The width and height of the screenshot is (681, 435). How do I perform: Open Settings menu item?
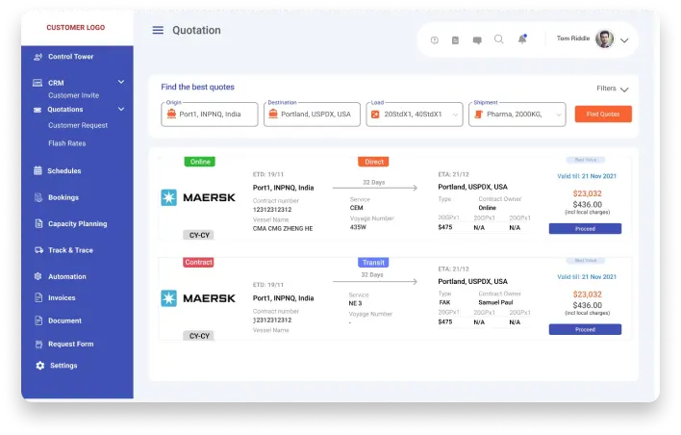(63, 366)
